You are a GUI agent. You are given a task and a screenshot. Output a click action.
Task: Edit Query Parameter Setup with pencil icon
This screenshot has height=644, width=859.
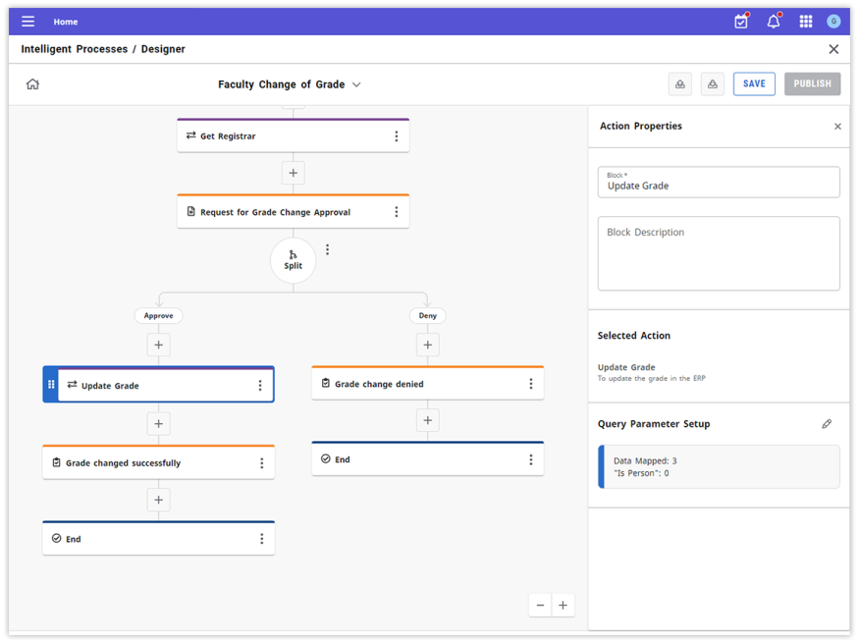827,424
